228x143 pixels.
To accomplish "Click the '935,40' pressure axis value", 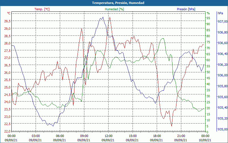I will click(223, 108).
